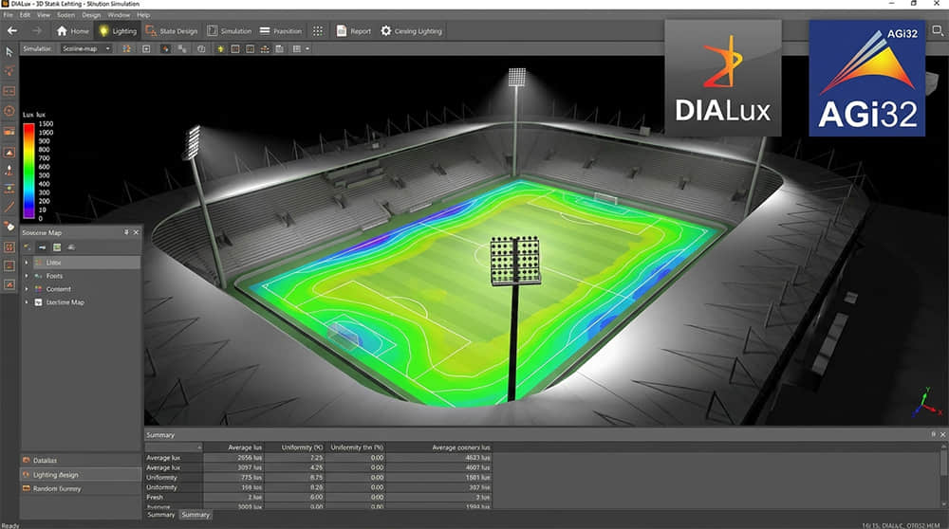Click the Summary table vertical scrollbar
The image size is (949, 529).
click(x=943, y=475)
